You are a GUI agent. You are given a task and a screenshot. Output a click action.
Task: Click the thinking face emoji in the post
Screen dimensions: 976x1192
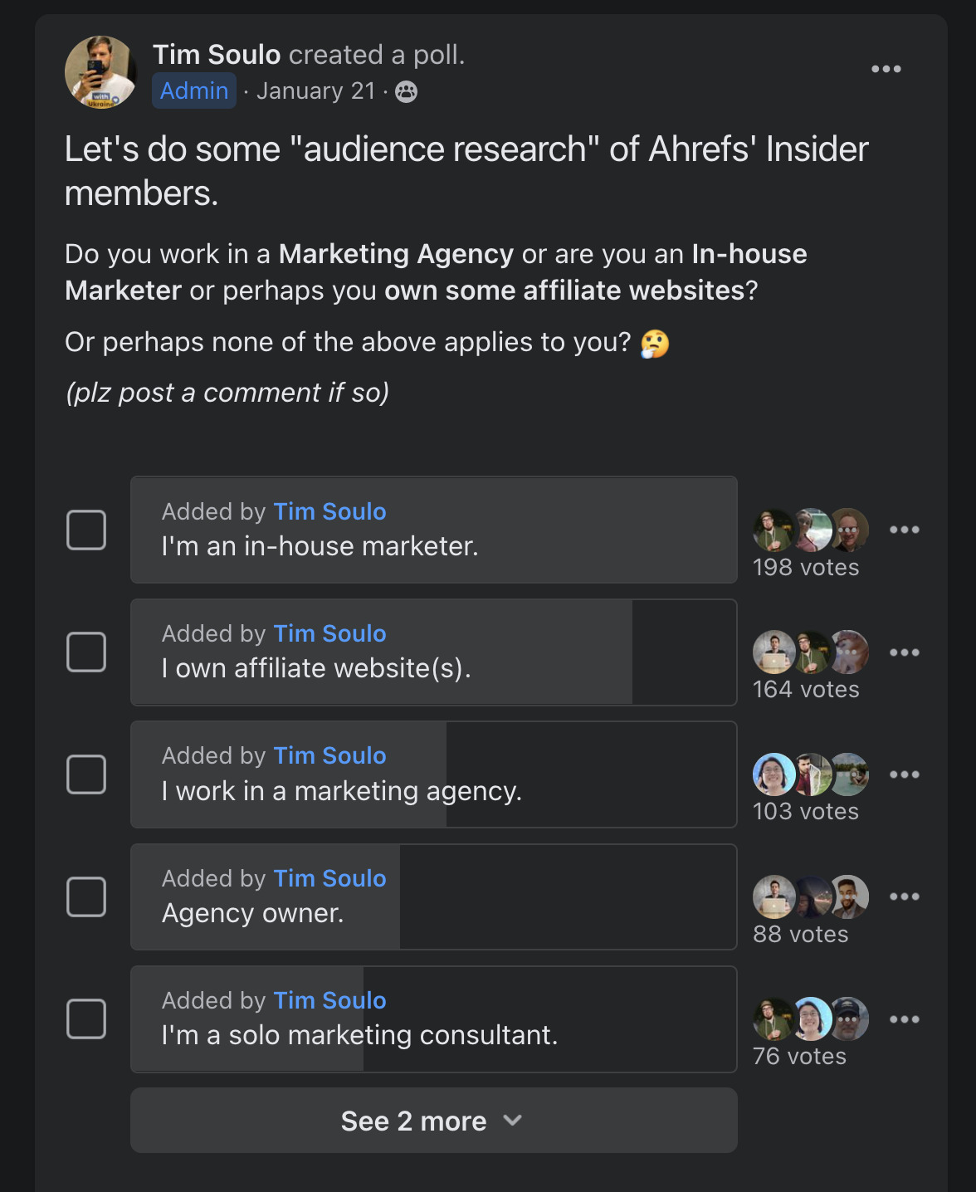click(x=656, y=342)
